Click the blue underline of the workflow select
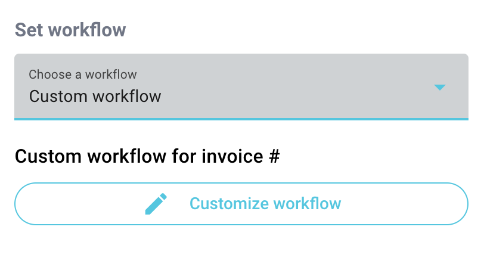The width and height of the screenshot is (484, 267). coord(241,119)
